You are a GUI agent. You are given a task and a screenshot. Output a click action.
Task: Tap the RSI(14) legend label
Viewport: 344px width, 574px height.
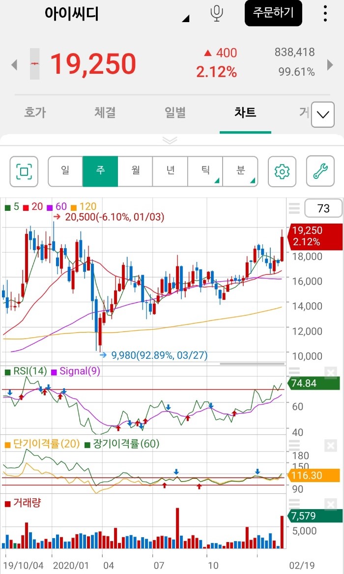coord(26,371)
